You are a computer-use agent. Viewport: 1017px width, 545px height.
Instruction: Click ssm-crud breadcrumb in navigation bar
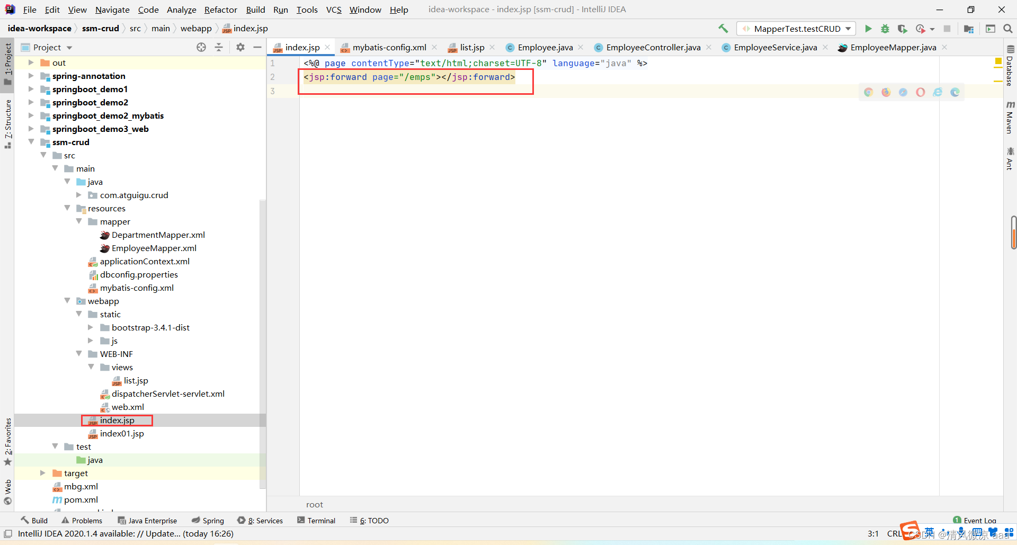pyautogui.click(x=101, y=29)
